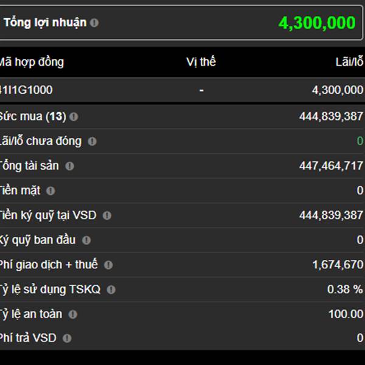Click info icon next to Phí trả VSD

click(x=67, y=338)
